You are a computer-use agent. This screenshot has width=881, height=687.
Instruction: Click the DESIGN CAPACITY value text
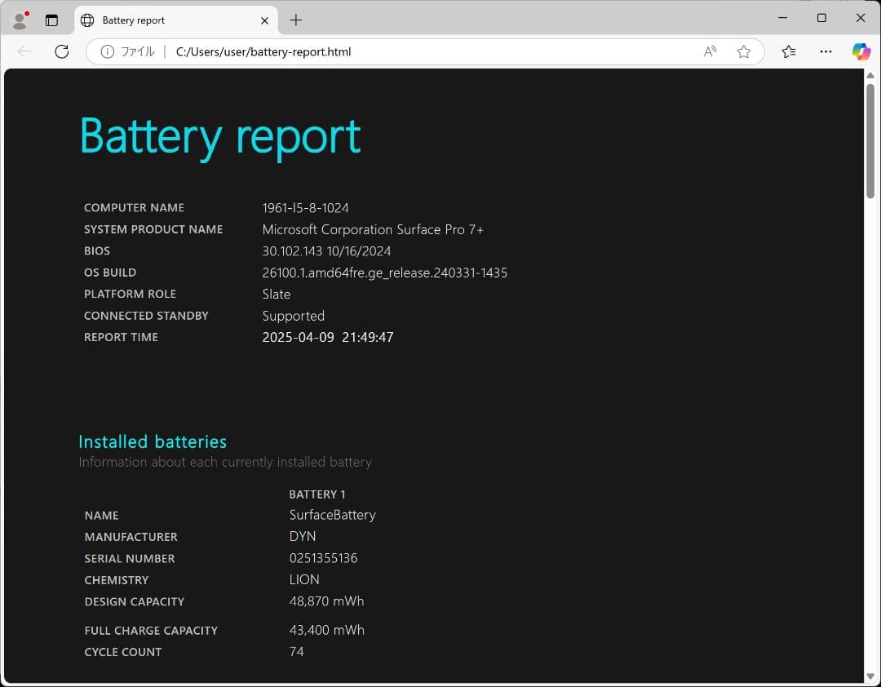(x=326, y=601)
